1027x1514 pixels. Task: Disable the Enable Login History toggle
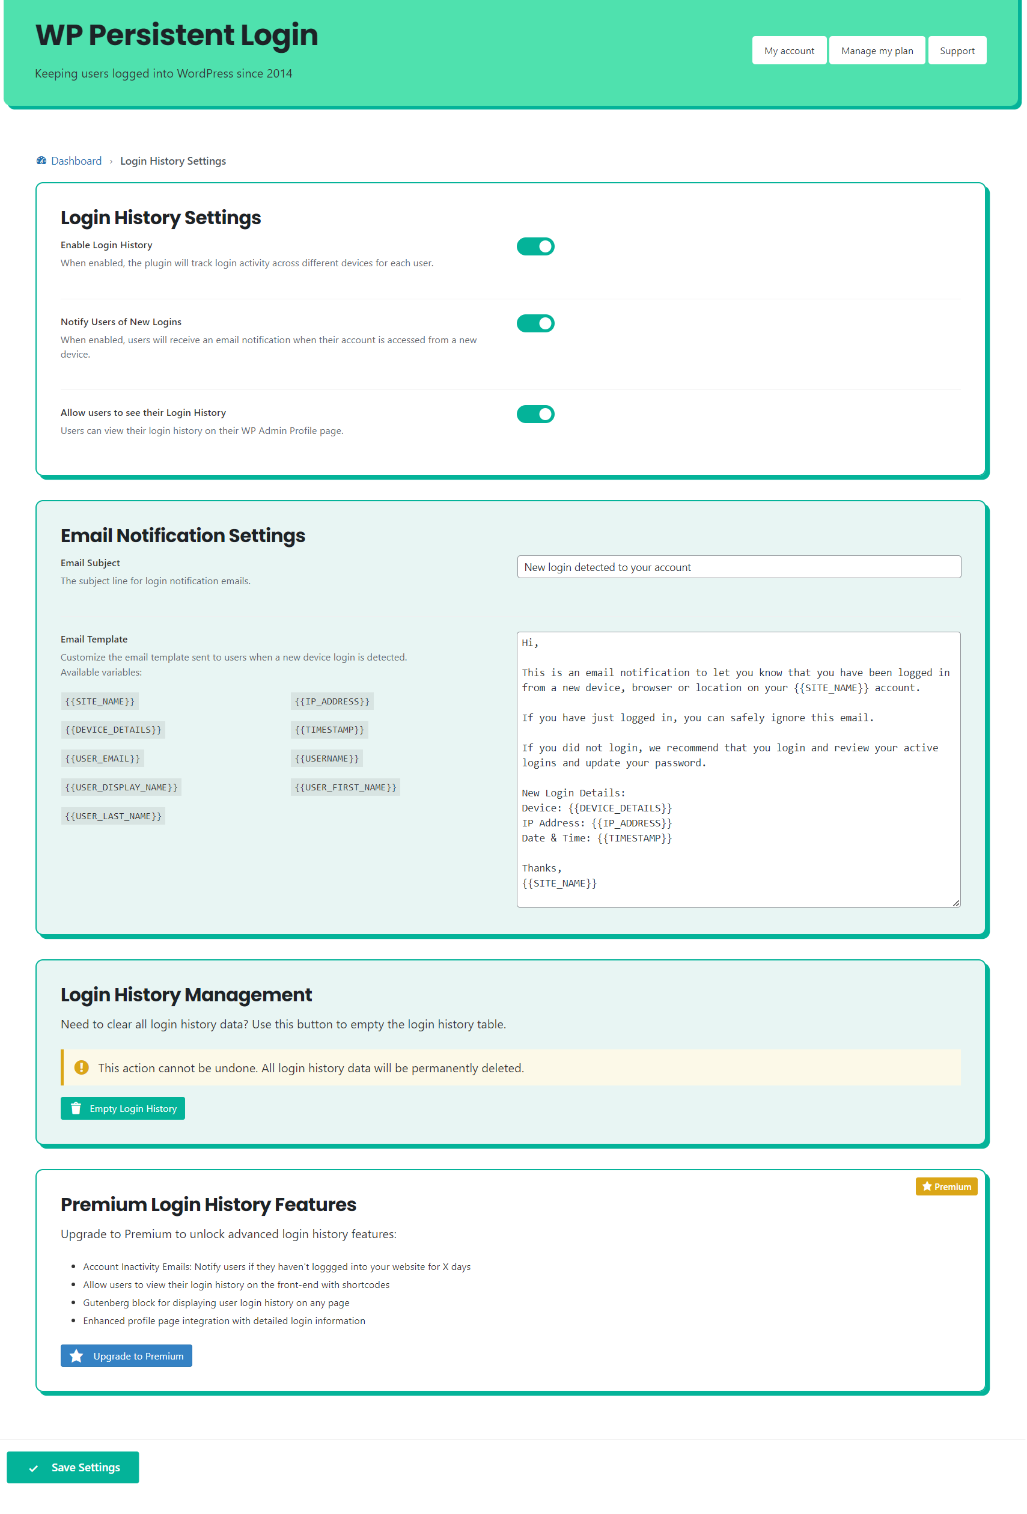(x=535, y=246)
